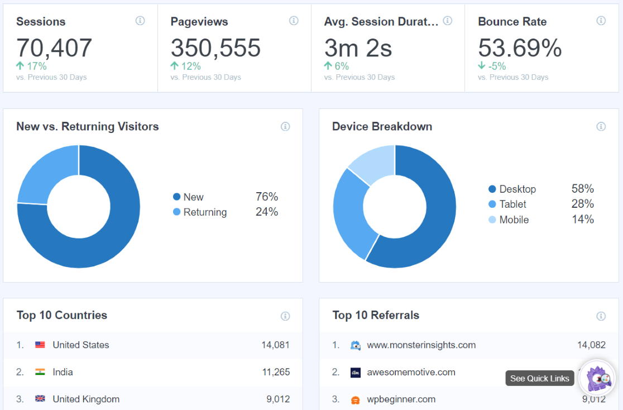The image size is (623, 410).
Task: Open the Device Breakdown info tooltip
Action: coord(601,126)
